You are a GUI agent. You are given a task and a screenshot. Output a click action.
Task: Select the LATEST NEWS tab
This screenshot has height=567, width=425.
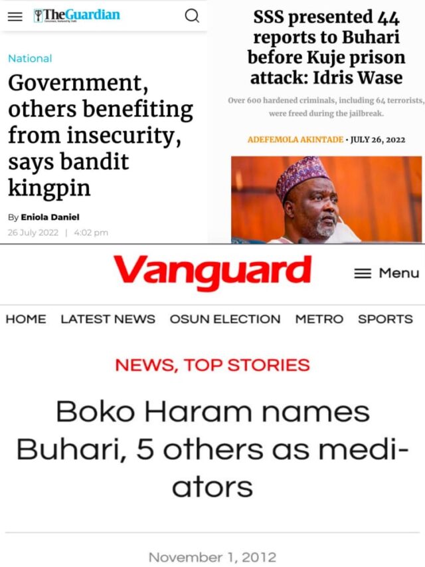coord(108,319)
